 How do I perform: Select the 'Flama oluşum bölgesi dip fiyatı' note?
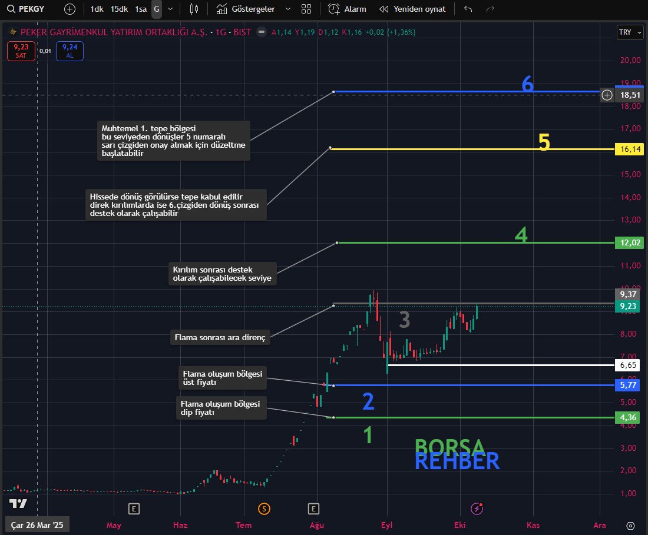[x=221, y=408]
